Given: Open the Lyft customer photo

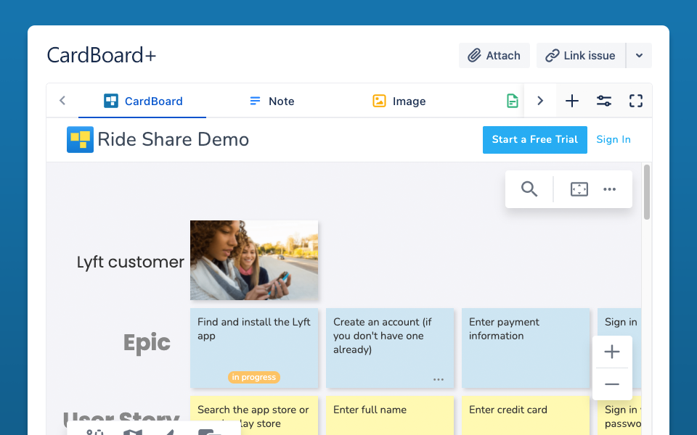Looking at the screenshot, I should pyautogui.click(x=254, y=260).
